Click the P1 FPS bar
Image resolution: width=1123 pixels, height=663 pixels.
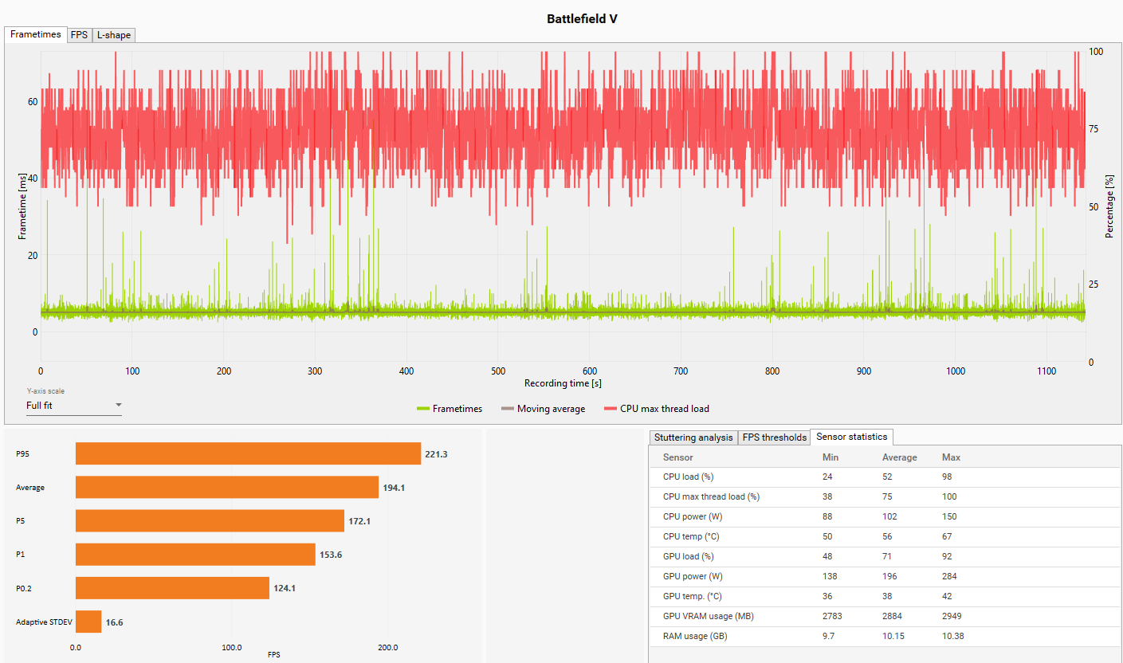[x=195, y=555]
